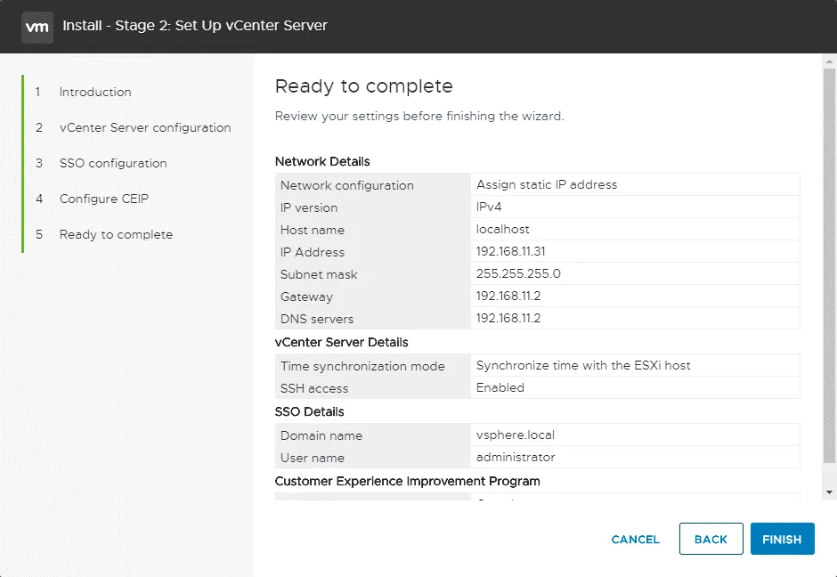Screen dimensions: 837x577
Task: Click the Domain name value vsphere.local
Action: coord(516,435)
